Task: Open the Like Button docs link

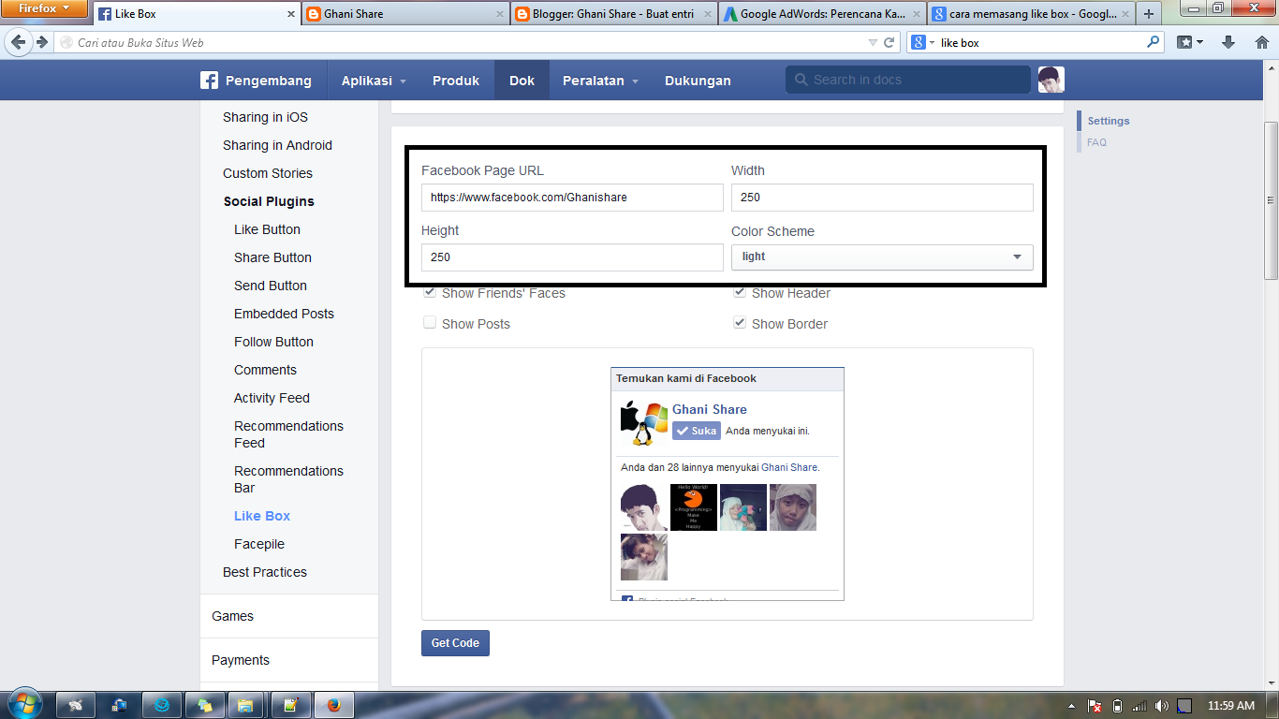Action: click(x=267, y=229)
